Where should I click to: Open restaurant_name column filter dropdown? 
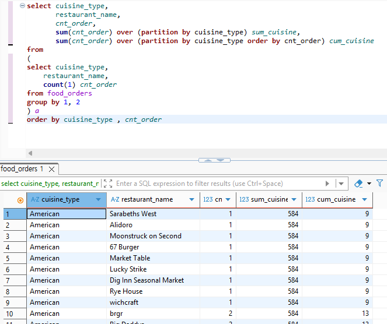(x=191, y=199)
